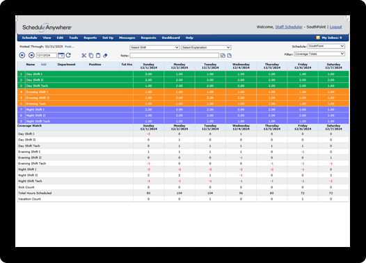Click Night Shift II Saturday coverage value 2
Image resolution: width=366 pixels, height=263 pixels.
(x=331, y=175)
